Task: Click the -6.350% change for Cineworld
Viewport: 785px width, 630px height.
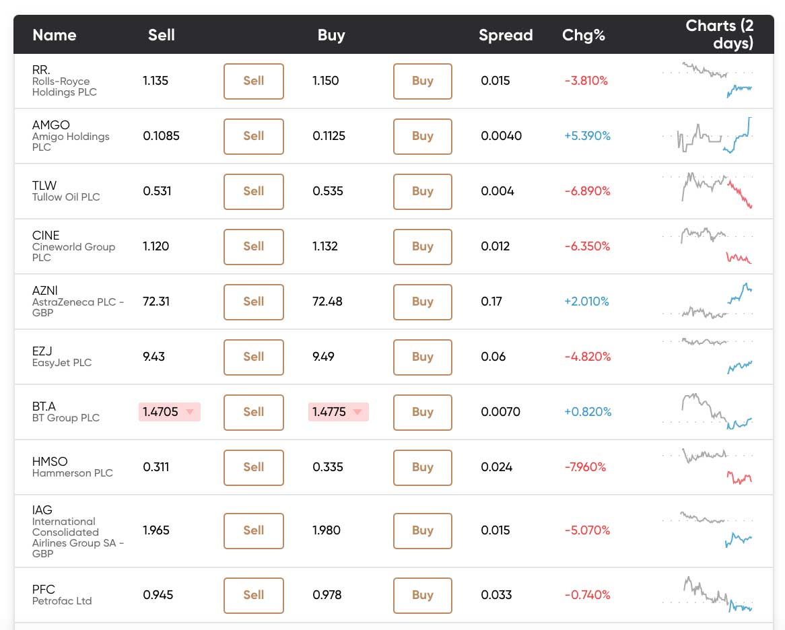Action: 587,246
